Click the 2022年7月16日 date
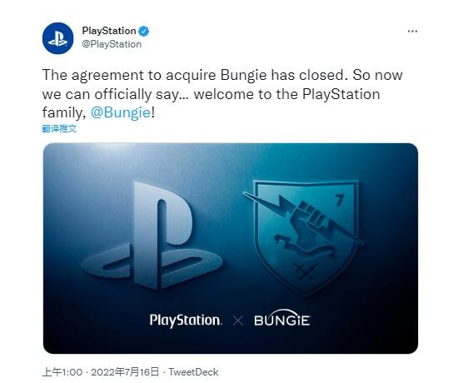Screen dimensions: 458x383 click(125, 372)
